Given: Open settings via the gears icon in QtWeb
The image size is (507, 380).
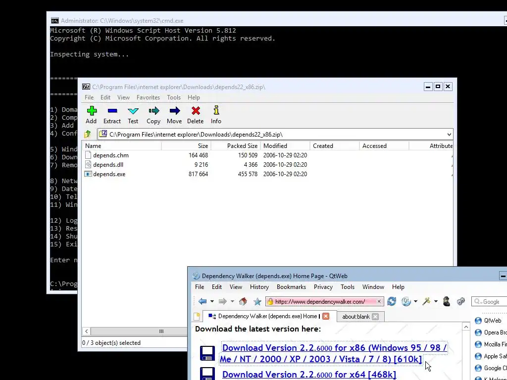Looking at the screenshot, I should pos(461,301).
